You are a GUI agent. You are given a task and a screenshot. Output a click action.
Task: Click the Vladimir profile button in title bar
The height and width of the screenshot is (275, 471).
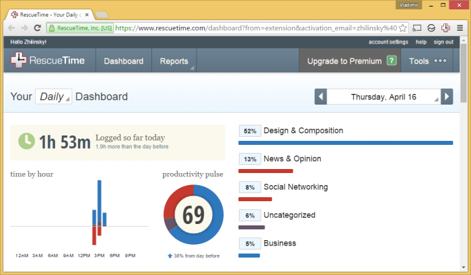(x=408, y=5)
